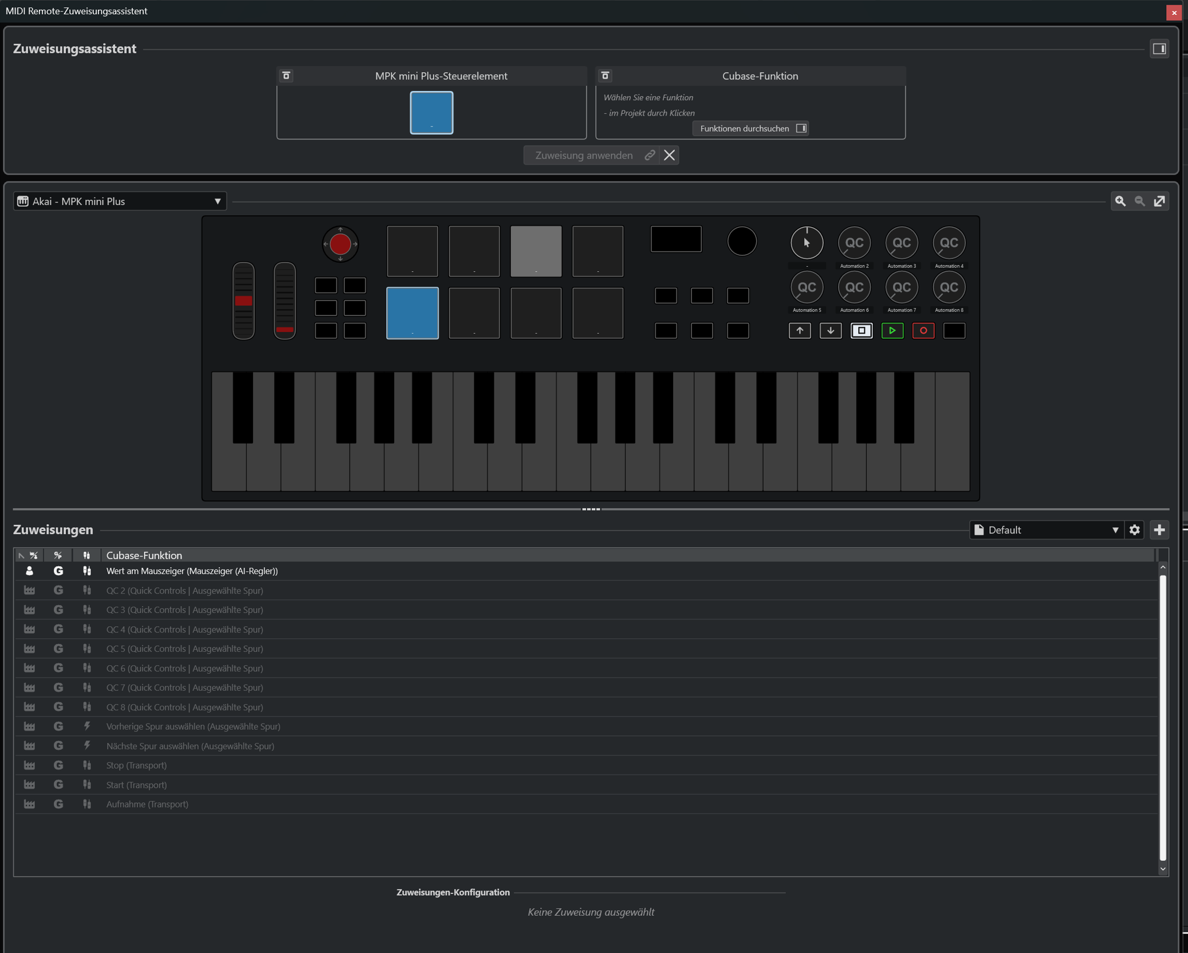
Task: Open Akai - MPK mini Plus device dropdown
Action: coord(120,201)
